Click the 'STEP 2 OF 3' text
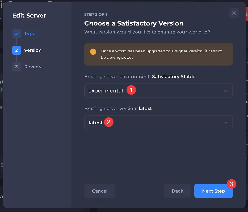Viewport: 248px width, 212px height. coord(96,14)
